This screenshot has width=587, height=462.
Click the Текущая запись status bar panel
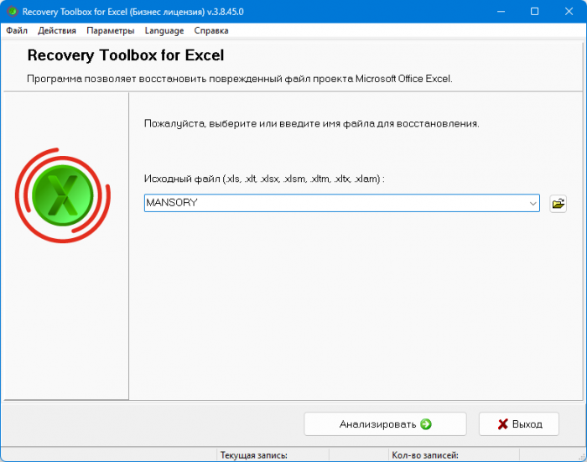(254, 455)
